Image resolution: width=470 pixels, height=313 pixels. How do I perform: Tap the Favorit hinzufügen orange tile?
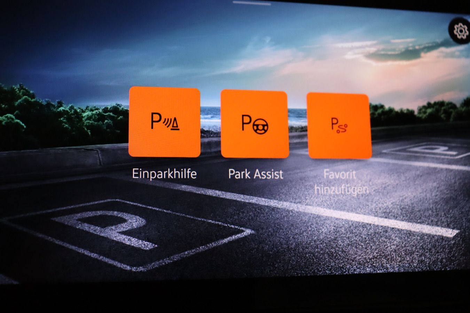[339, 126]
